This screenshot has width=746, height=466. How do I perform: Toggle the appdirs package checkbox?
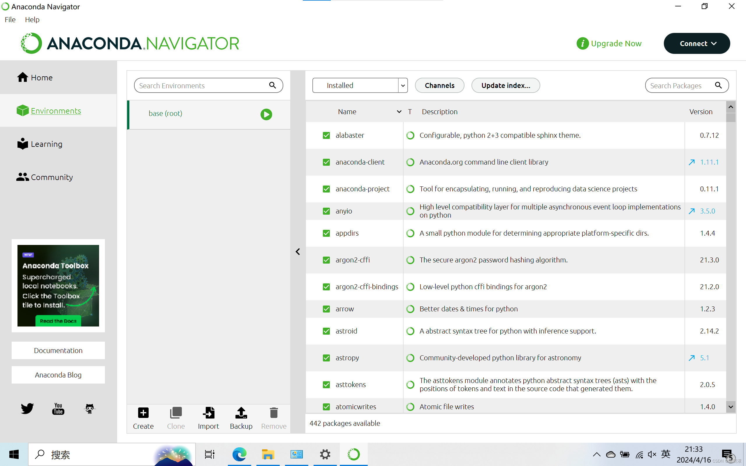click(326, 233)
